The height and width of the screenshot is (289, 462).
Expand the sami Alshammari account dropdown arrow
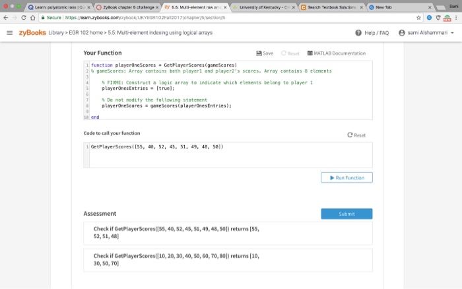[x=452, y=33]
